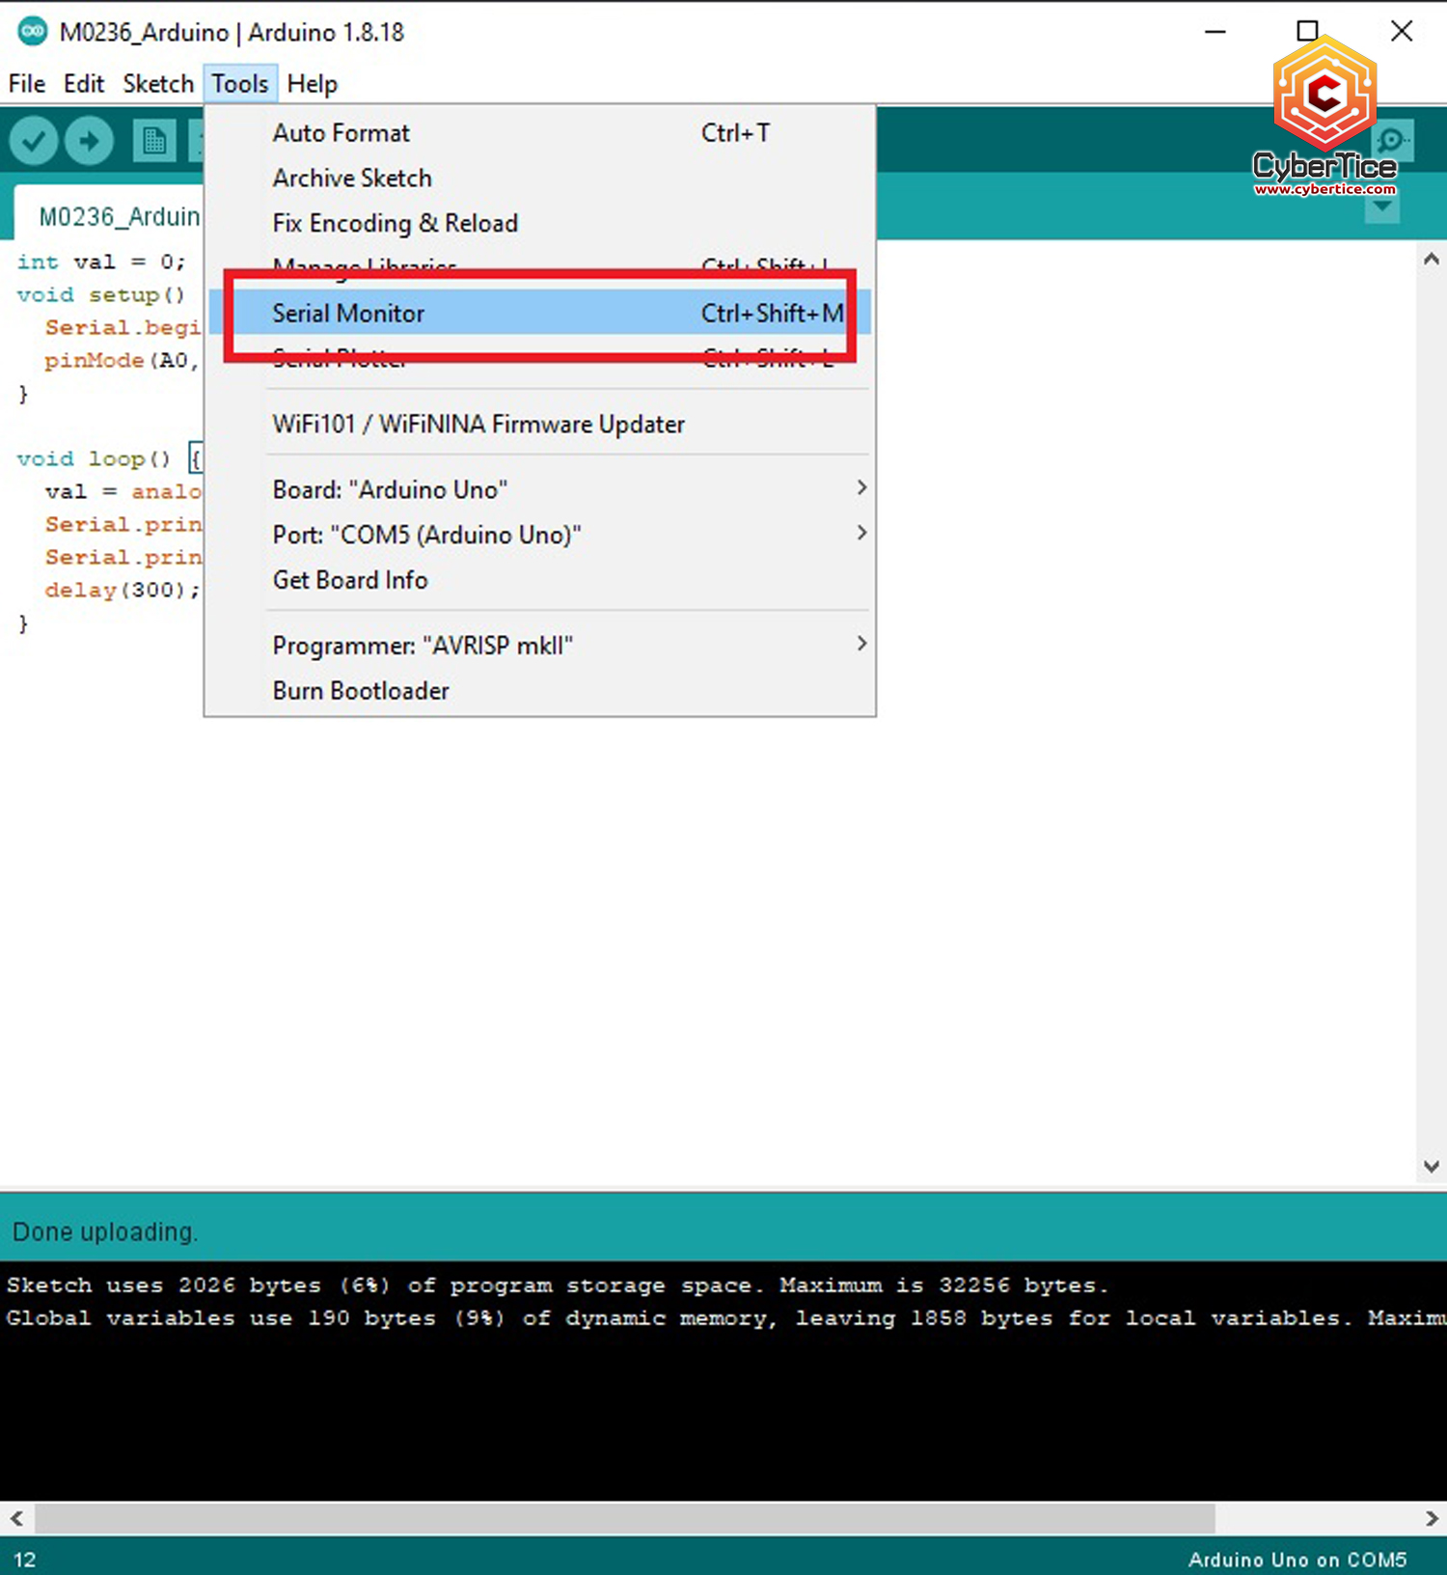Choose Auto Format from Tools menu
This screenshot has height=1575, width=1447.
click(x=539, y=133)
